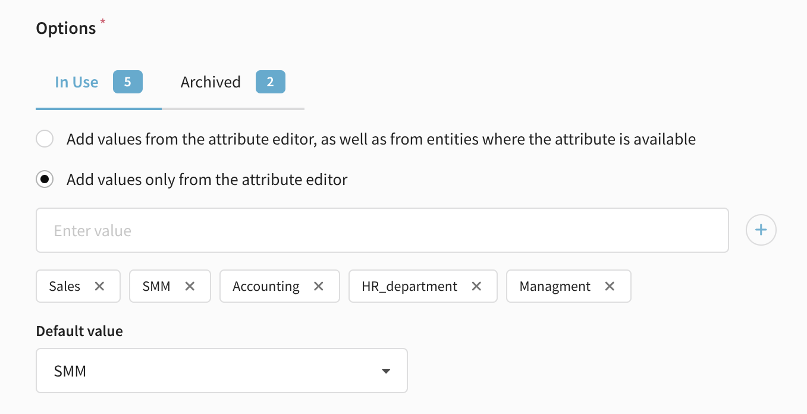
Task: Click the Default value dropdown caret arrow
Action: 386,371
